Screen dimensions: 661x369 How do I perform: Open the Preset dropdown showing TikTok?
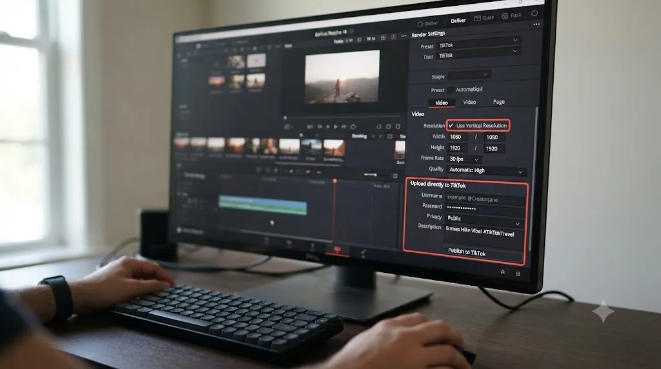(x=478, y=44)
